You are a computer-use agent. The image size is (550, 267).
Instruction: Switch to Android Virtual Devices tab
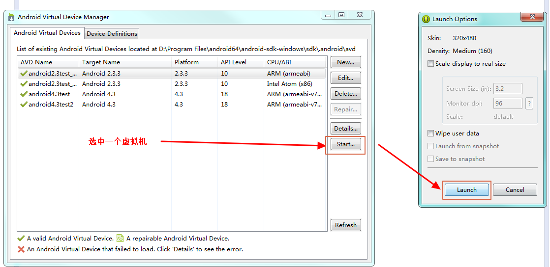pos(47,33)
